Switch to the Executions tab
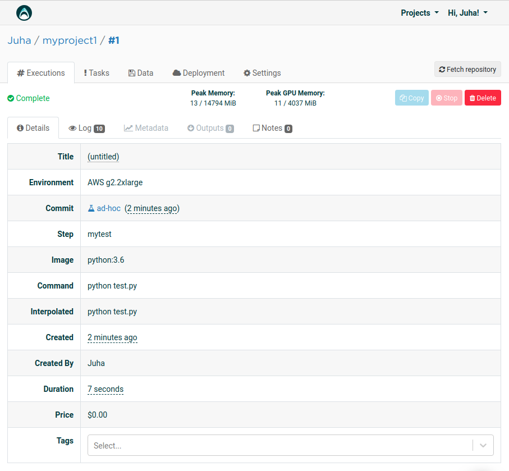The width and height of the screenshot is (509, 471). pyautogui.click(x=41, y=73)
